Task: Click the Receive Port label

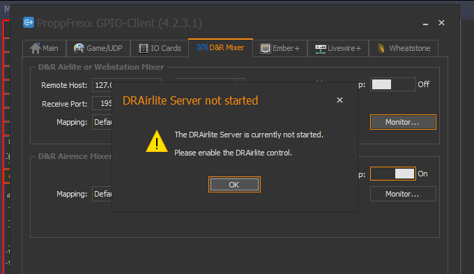Action: coord(64,104)
